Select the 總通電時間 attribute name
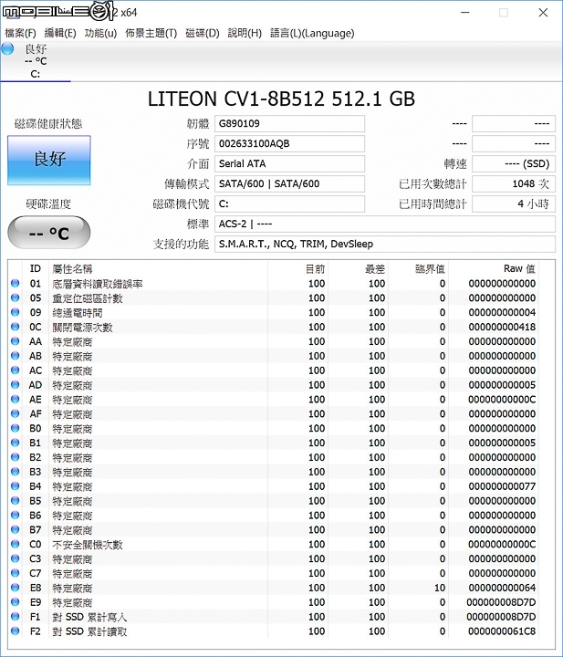563x657 pixels. [x=77, y=313]
